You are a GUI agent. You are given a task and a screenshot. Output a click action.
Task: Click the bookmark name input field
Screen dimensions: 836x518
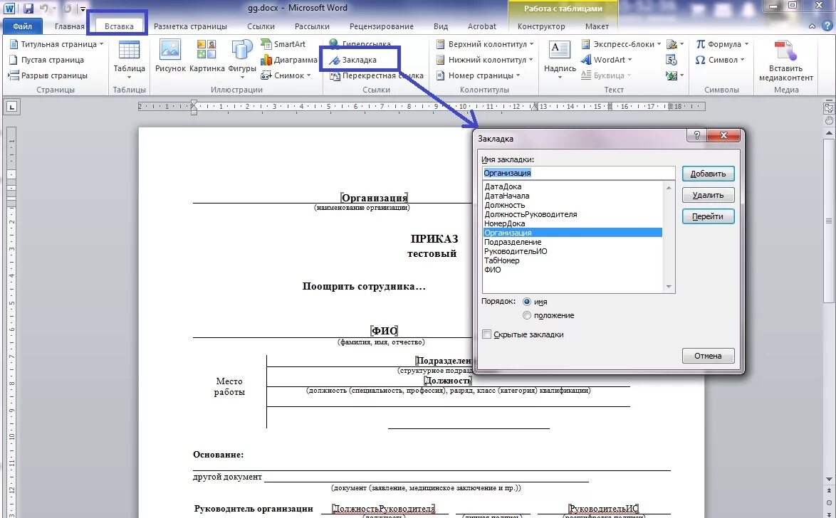(578, 173)
